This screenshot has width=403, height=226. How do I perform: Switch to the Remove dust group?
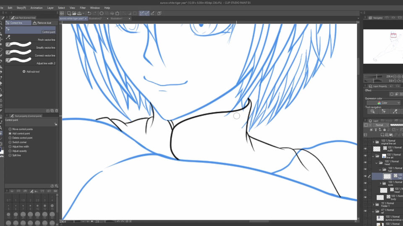pyautogui.click(x=42, y=23)
